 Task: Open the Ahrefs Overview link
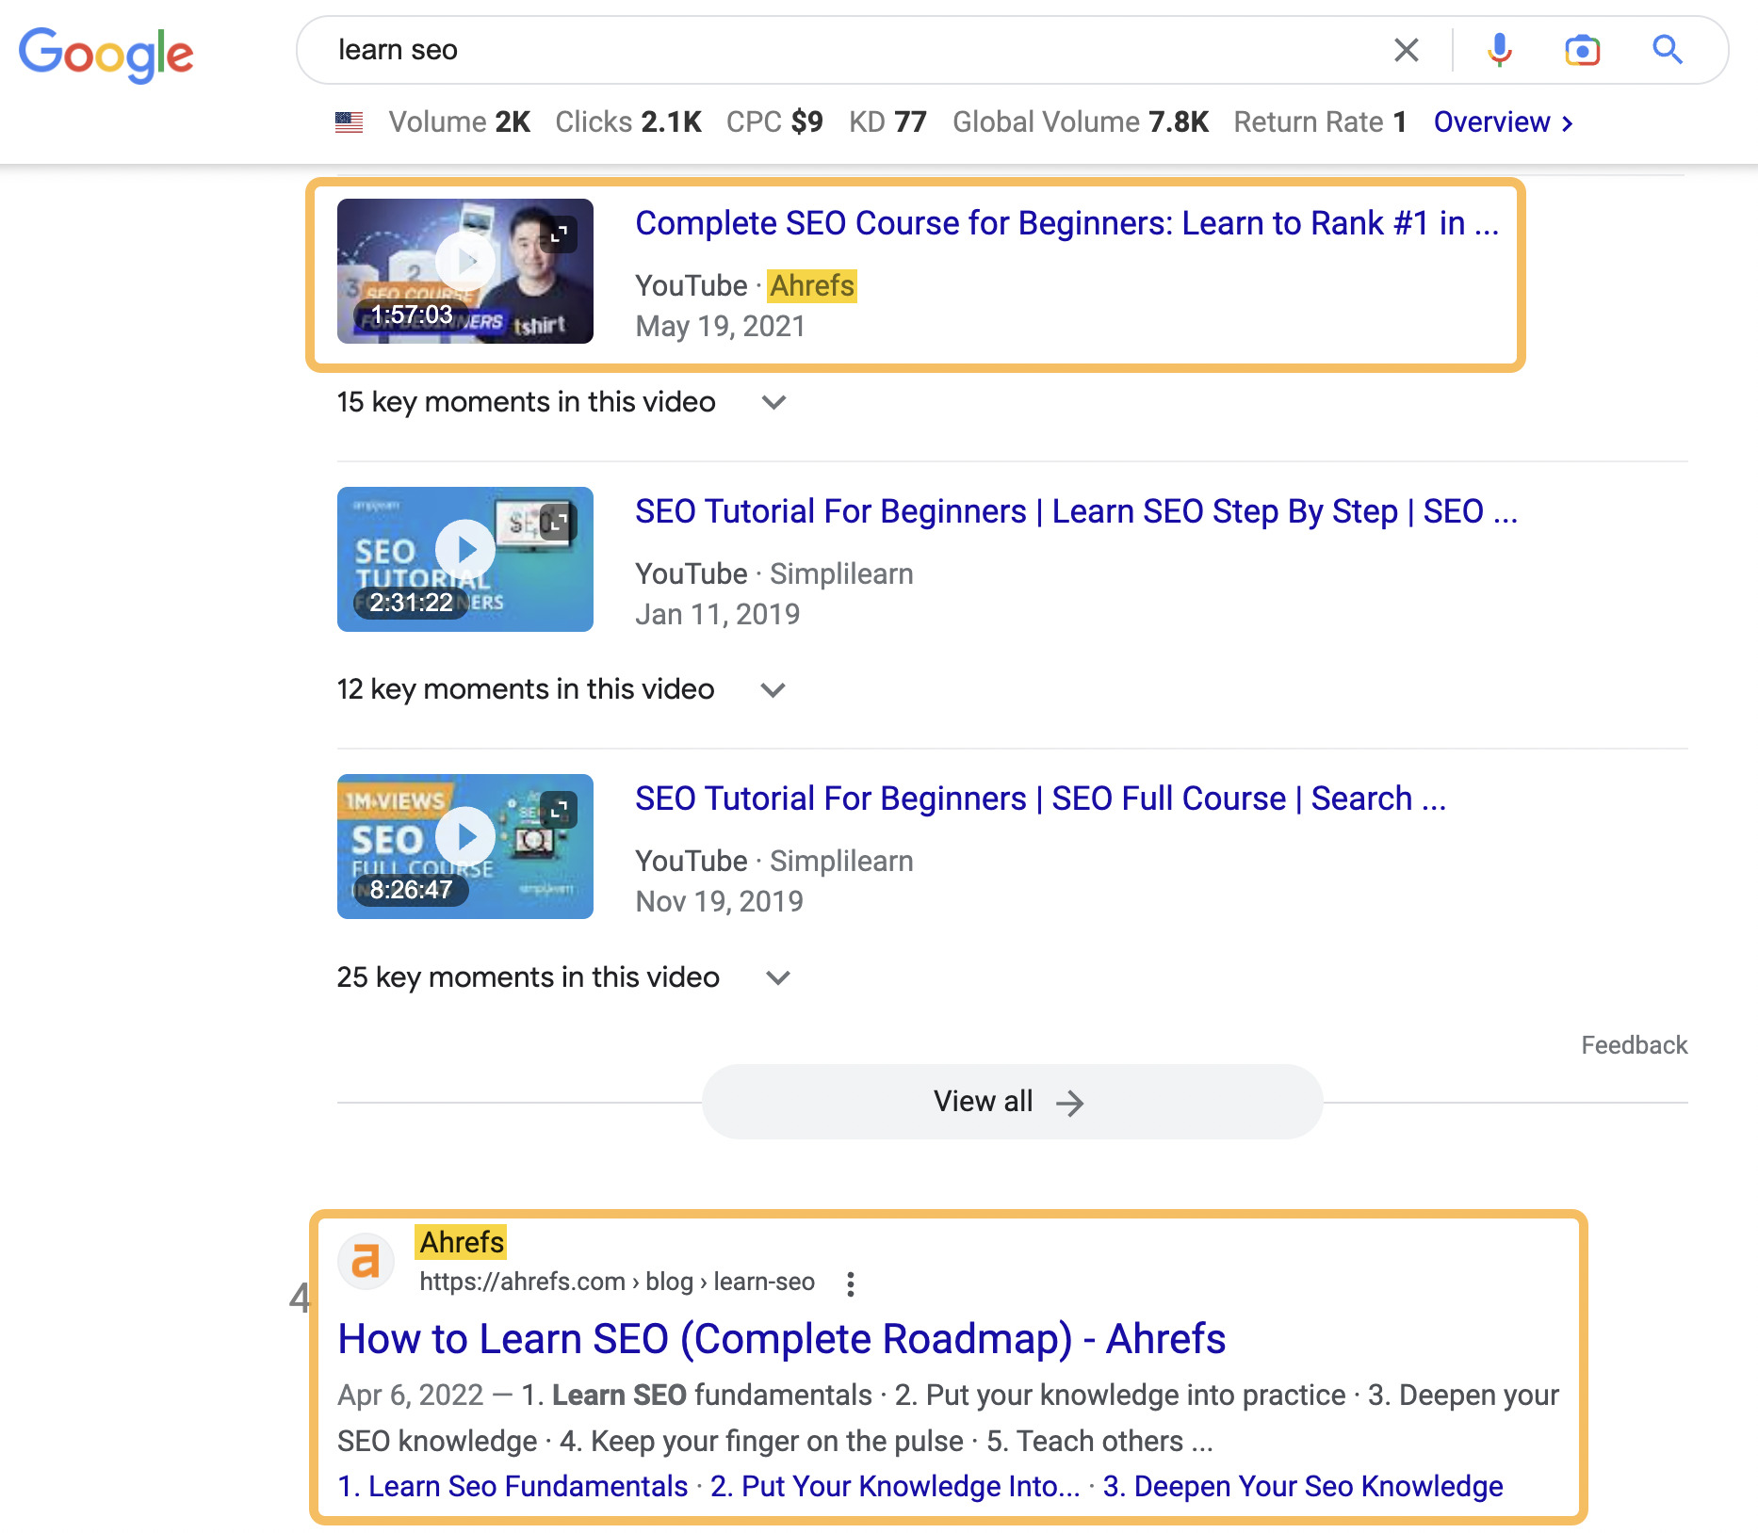(x=1493, y=121)
